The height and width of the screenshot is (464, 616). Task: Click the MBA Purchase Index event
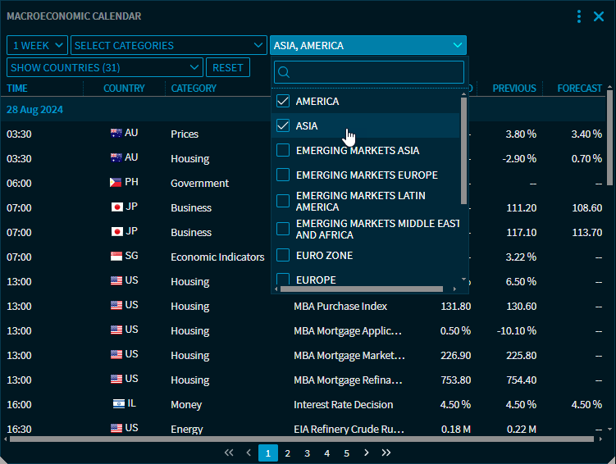340,306
